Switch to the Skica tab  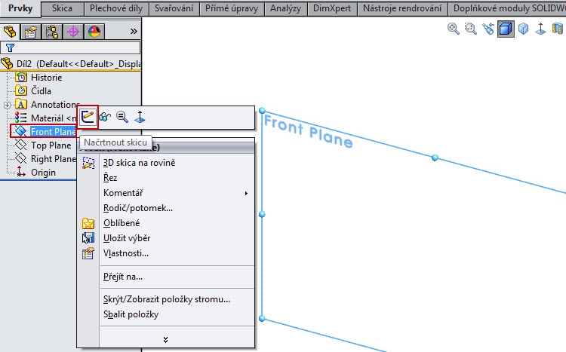(62, 8)
